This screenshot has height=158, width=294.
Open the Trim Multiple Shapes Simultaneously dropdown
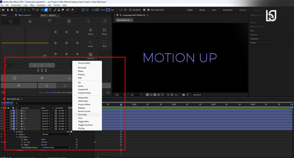point(56,147)
